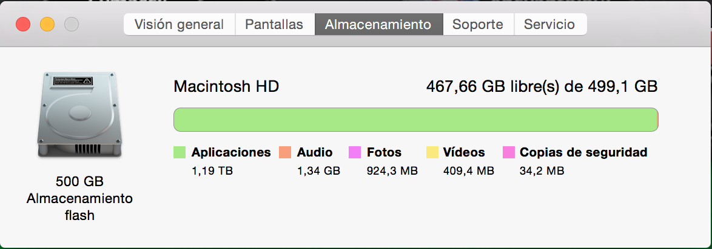Click the Aplicaciones legend label

point(231,152)
